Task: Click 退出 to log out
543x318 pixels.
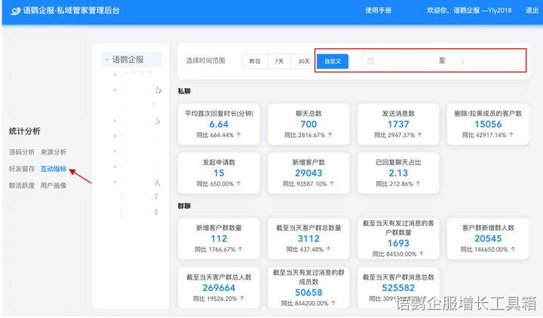Action: (532, 11)
